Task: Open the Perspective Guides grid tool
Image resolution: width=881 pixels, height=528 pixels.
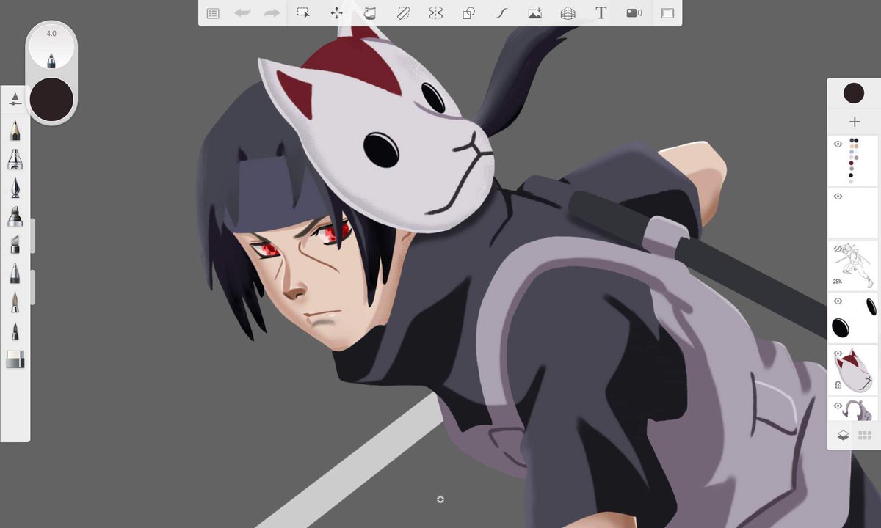Action: coord(568,13)
